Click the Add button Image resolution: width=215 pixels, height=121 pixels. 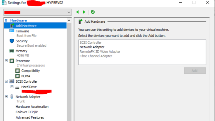195,71
